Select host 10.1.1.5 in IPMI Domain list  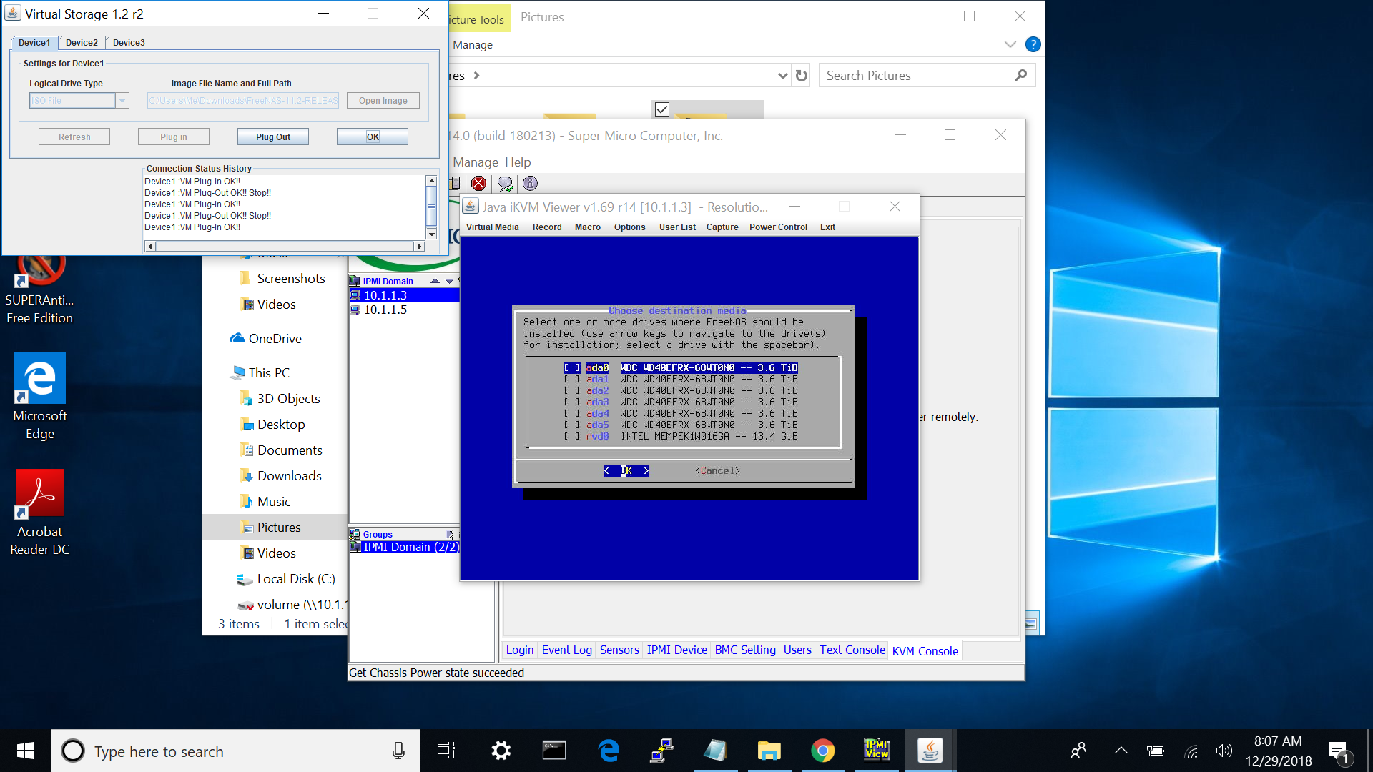[x=385, y=310]
